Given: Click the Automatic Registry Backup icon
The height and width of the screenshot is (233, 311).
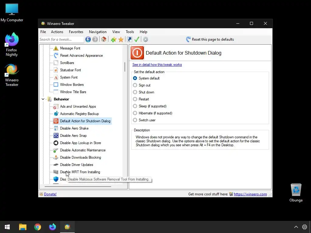Looking at the screenshot, I should pyautogui.click(x=56, y=114).
